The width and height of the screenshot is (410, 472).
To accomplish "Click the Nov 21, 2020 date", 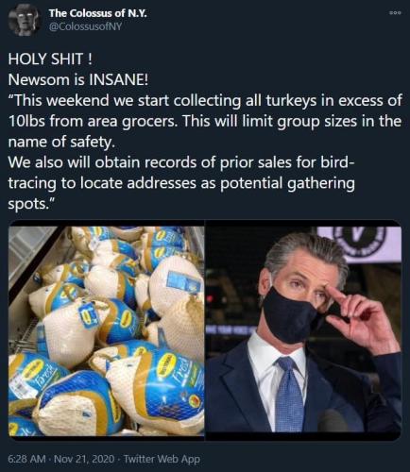I will (84, 459).
